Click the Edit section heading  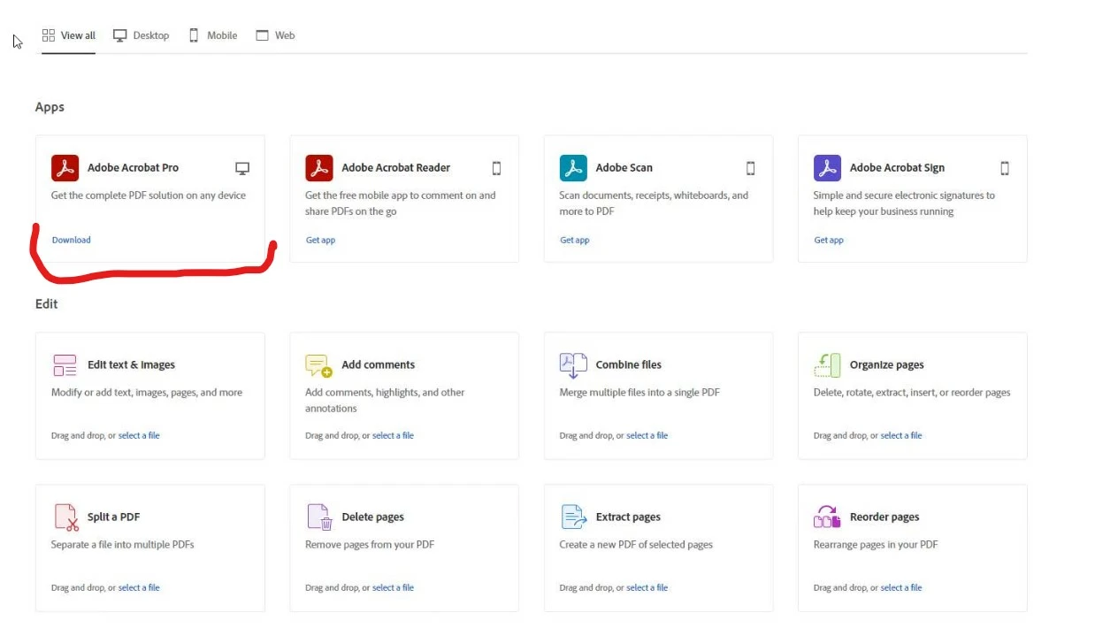[46, 303]
